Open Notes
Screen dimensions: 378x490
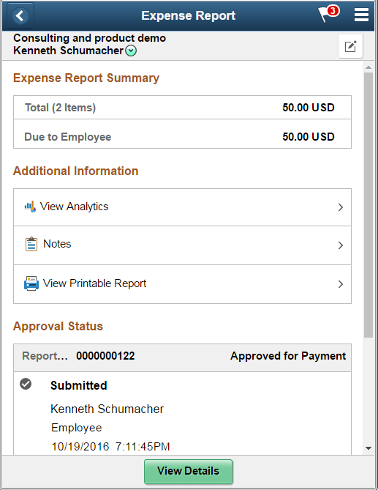(182, 245)
